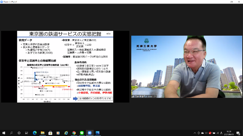This screenshot has height=136, width=243.
Task: Open the Windows Start menu
Action: pyautogui.click(x=4, y=133)
